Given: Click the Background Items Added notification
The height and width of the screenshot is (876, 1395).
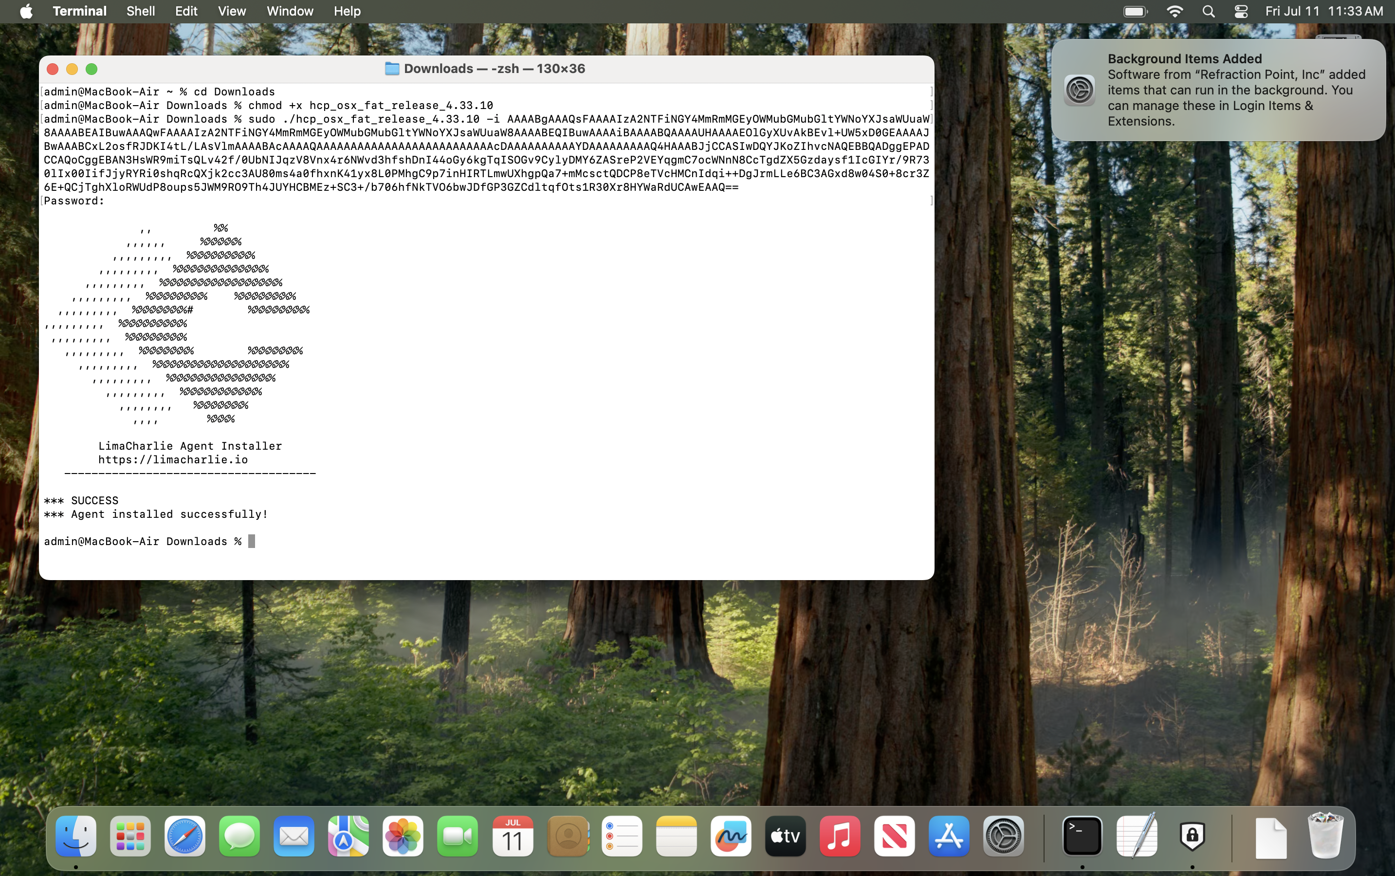Looking at the screenshot, I should tap(1218, 90).
